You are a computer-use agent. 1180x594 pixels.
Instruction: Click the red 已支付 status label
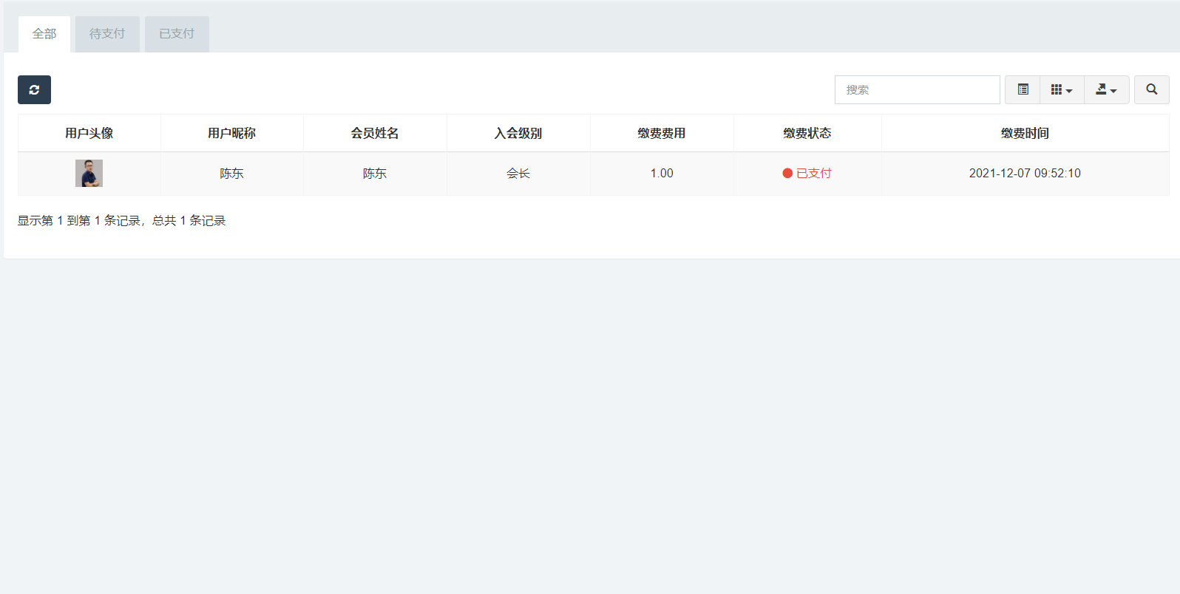point(807,174)
